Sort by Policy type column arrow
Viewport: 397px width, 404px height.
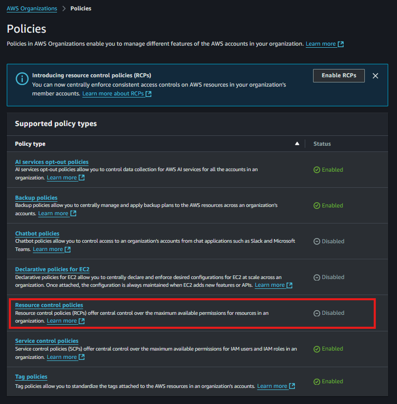(x=297, y=144)
